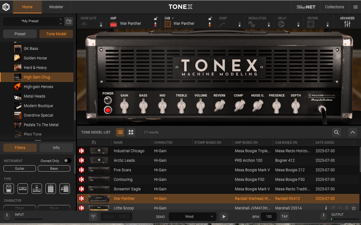
Task: Click the Delay spiral icon
Action: coord(281,24)
